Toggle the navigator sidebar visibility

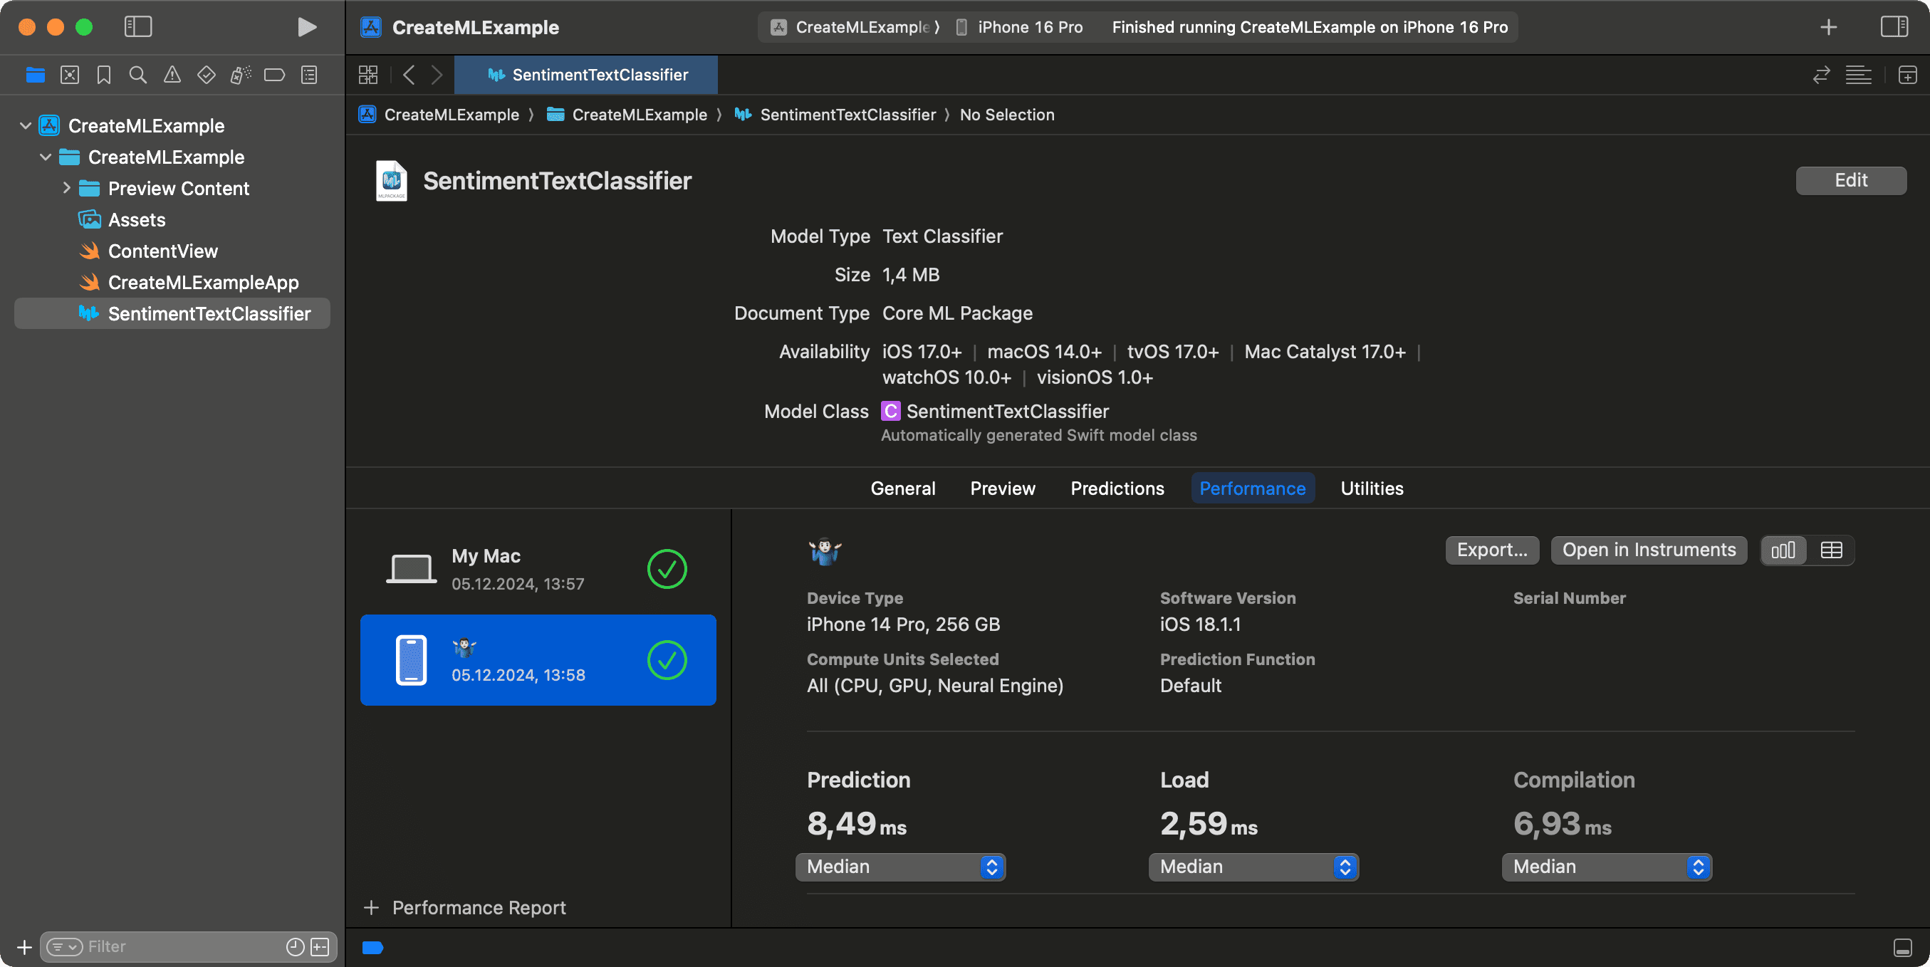coord(138,27)
